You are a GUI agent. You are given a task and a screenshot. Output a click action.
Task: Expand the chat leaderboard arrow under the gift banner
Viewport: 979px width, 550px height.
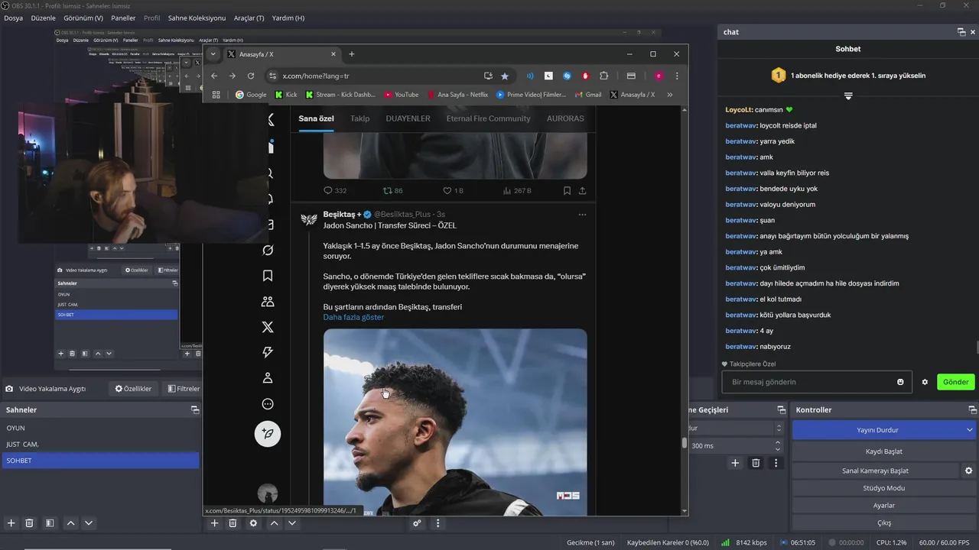(x=848, y=95)
